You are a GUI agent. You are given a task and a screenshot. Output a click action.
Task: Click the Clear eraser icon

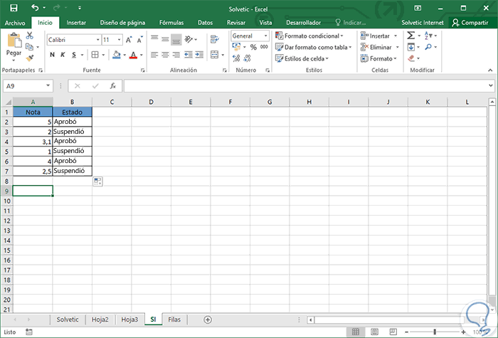click(x=411, y=58)
